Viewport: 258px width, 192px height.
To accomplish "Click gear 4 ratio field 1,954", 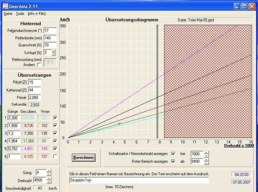I will tap(14, 141).
